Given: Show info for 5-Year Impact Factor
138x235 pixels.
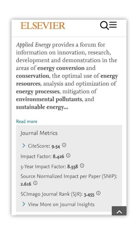Looking at the screenshot, I should (x=82, y=166).
